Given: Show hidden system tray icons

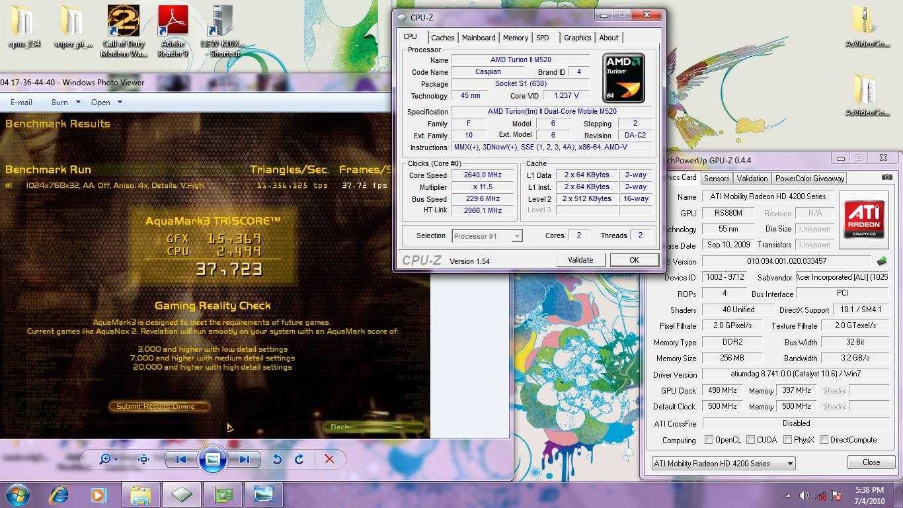Looking at the screenshot, I should tap(789, 495).
